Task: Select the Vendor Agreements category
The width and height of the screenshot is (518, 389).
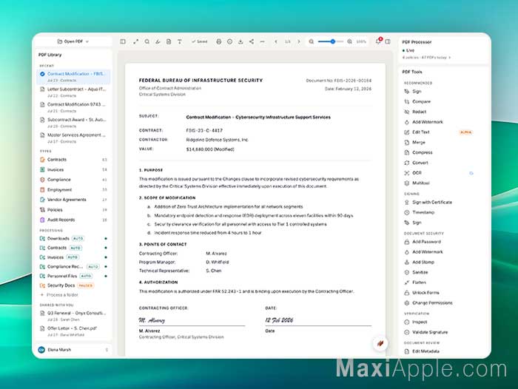Action: tap(73, 200)
